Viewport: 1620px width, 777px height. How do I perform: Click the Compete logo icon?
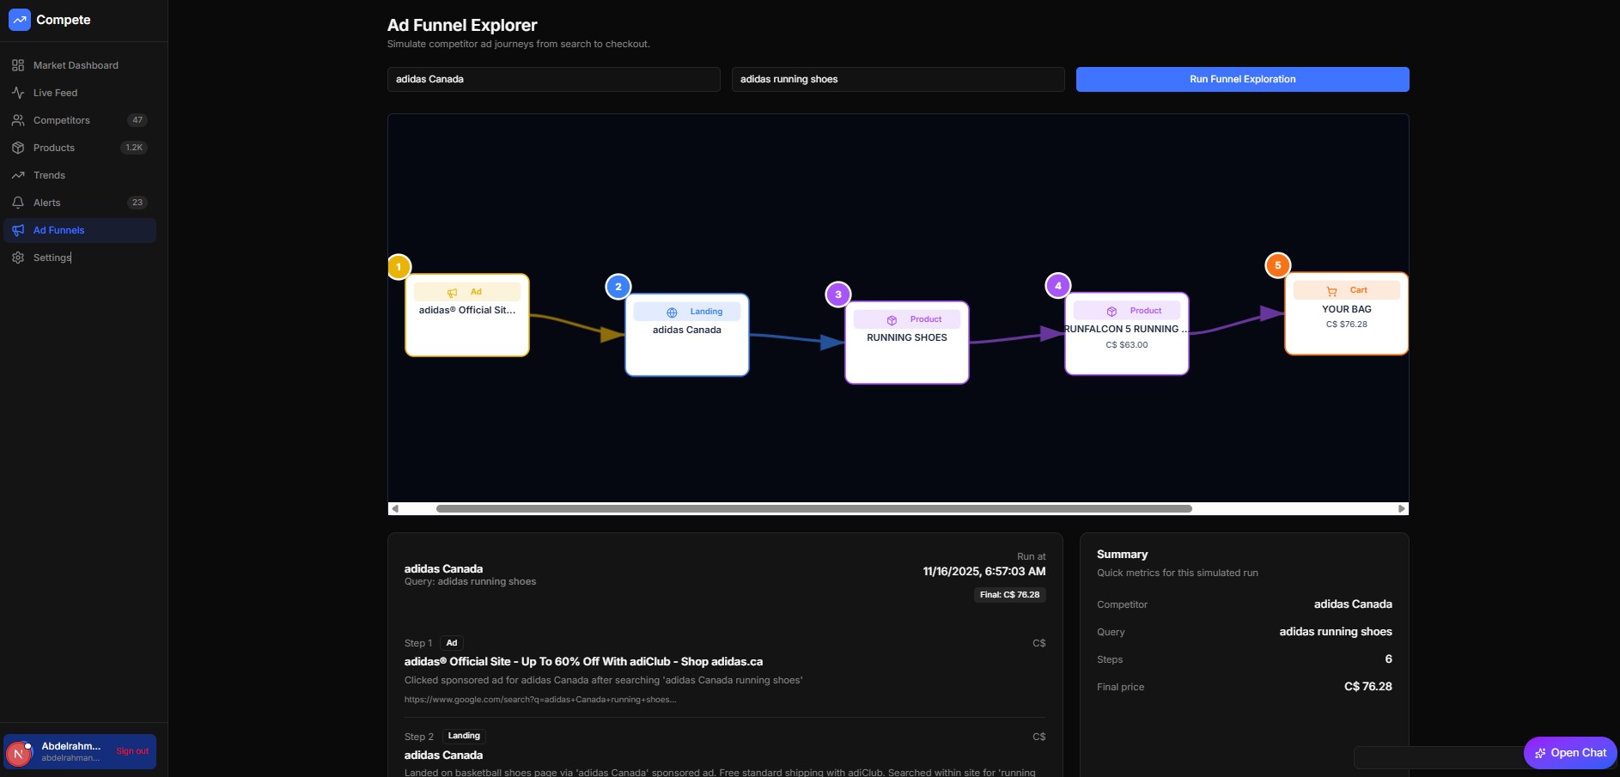[19, 20]
